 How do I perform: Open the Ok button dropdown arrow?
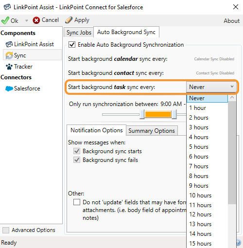point(27,20)
